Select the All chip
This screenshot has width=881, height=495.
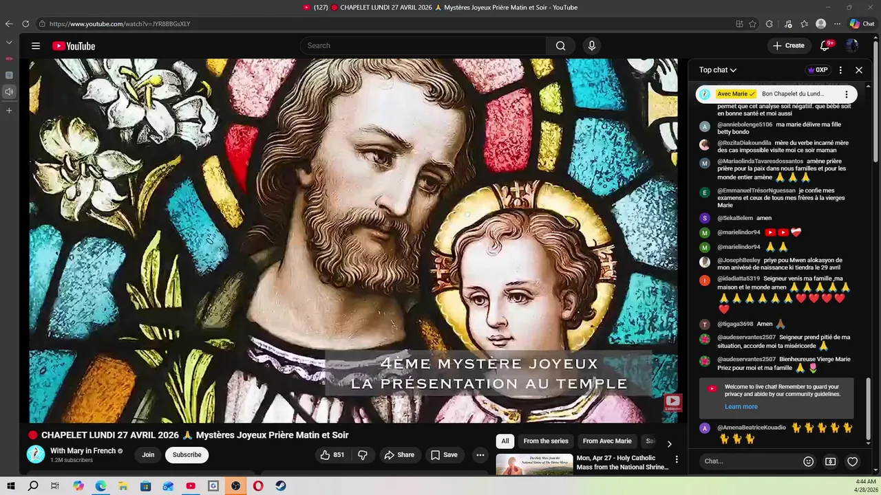coord(505,441)
